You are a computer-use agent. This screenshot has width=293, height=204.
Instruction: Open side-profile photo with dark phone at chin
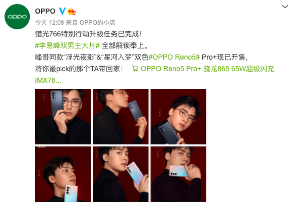tap(121, 117)
